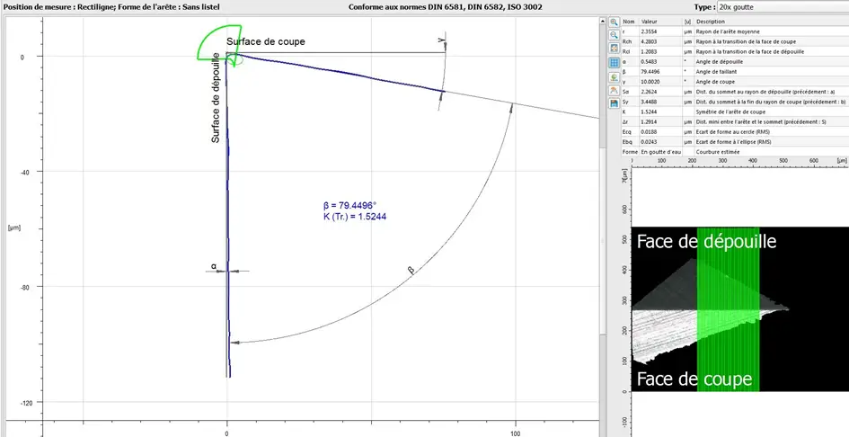The image size is (849, 437).
Task: Click the save floppy disk icon
Action: click(x=615, y=106)
